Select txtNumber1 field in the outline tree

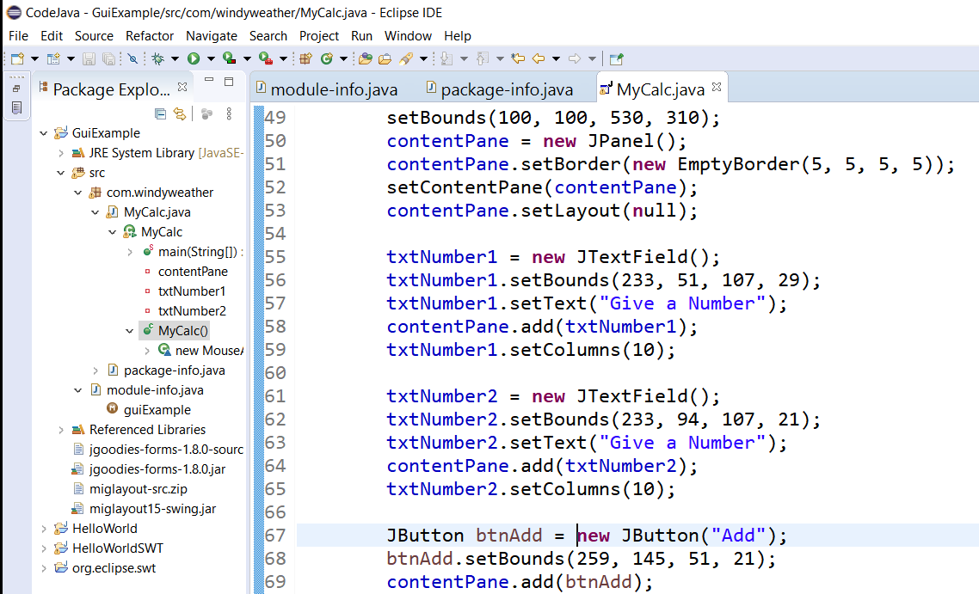(x=192, y=291)
